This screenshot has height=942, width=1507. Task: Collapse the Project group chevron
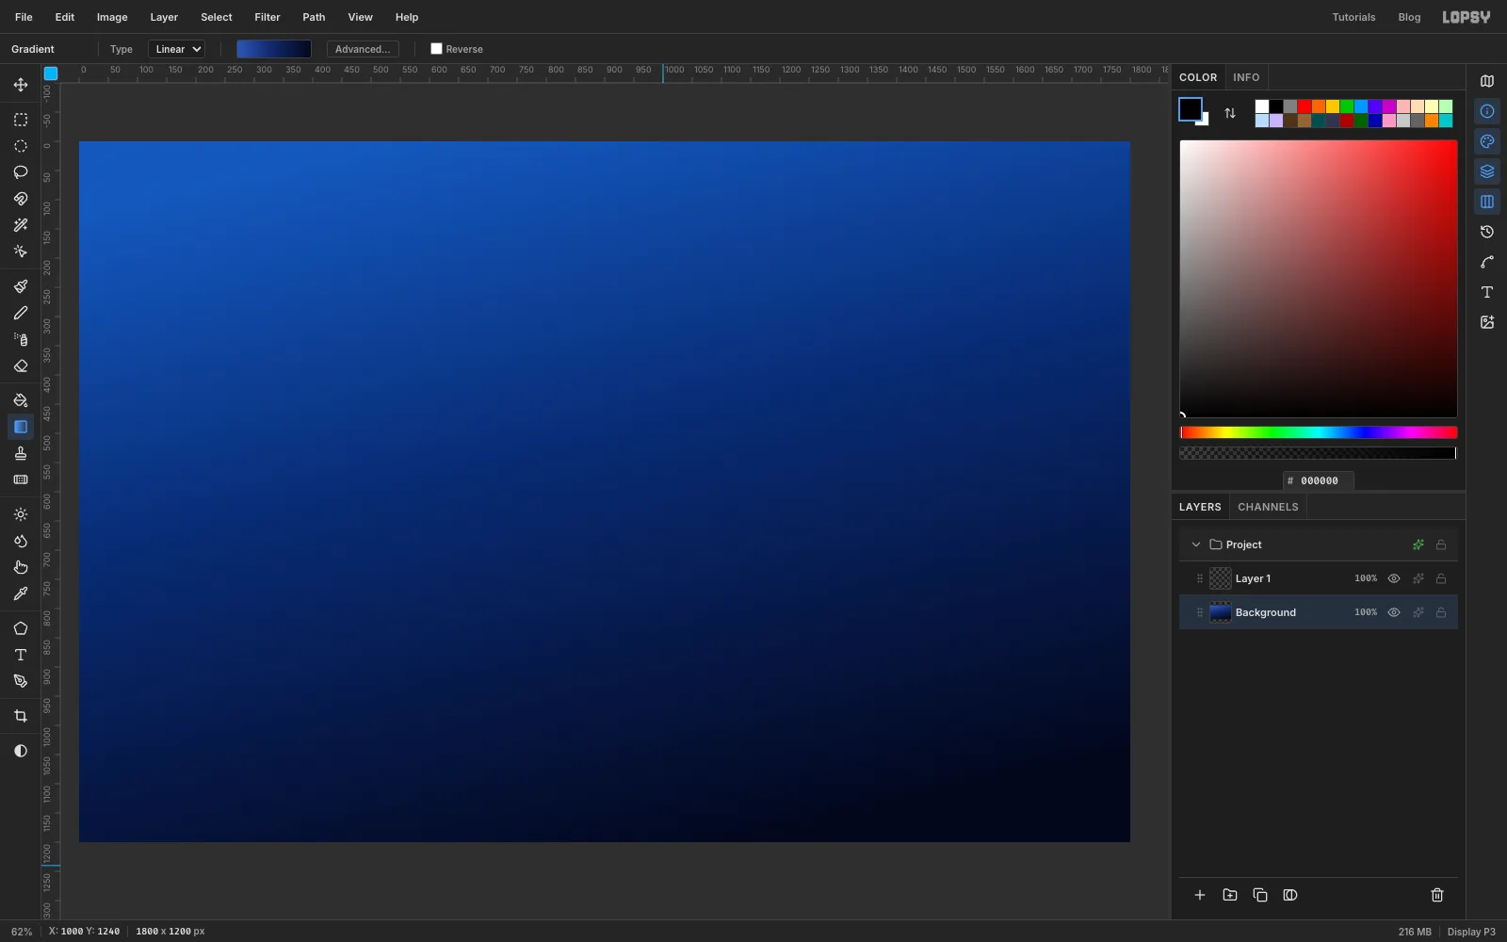(1196, 544)
